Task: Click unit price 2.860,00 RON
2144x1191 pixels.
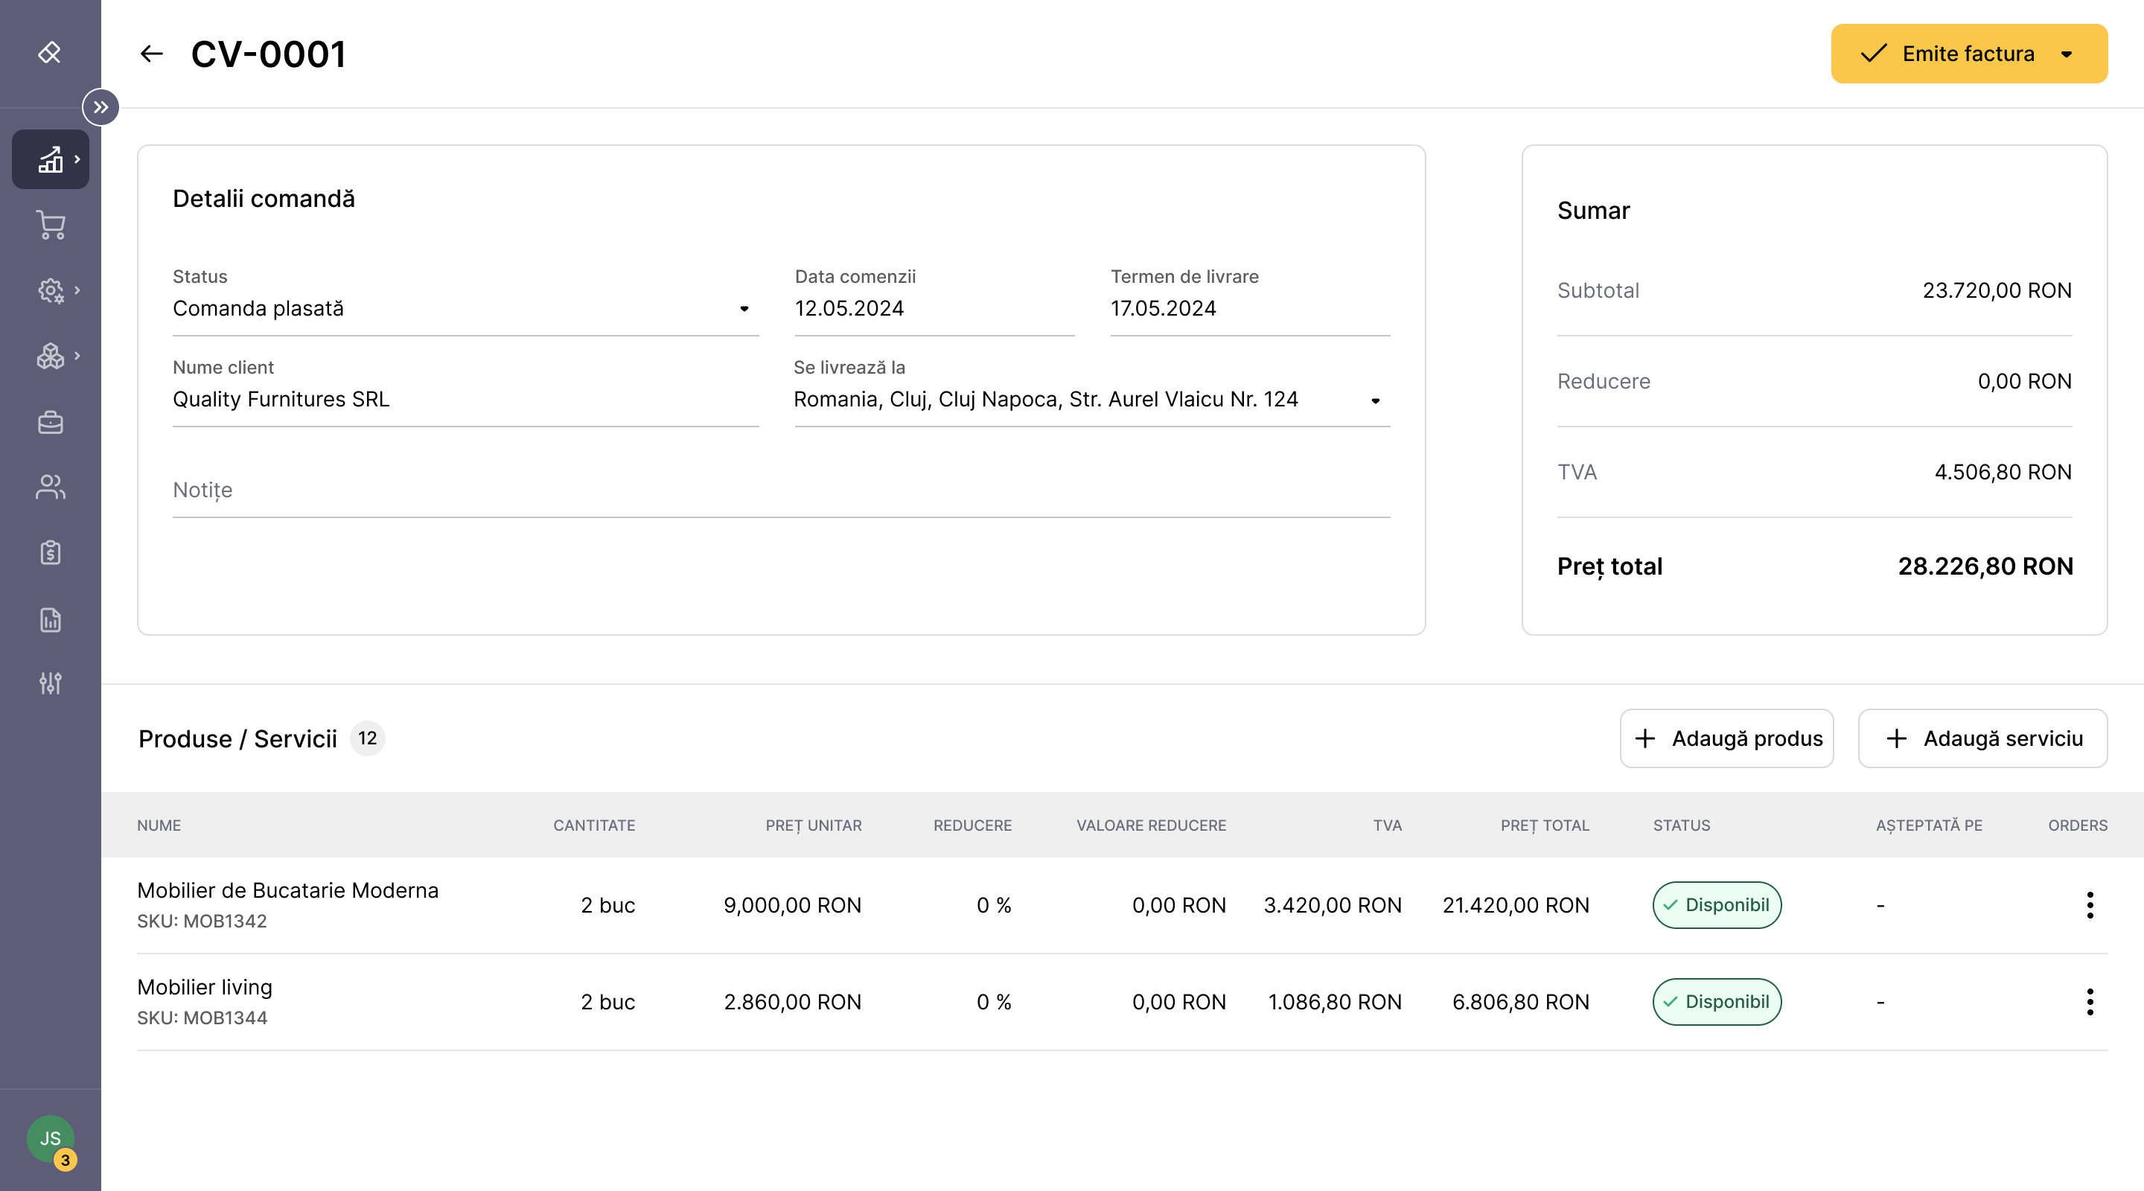Action: tap(792, 1002)
